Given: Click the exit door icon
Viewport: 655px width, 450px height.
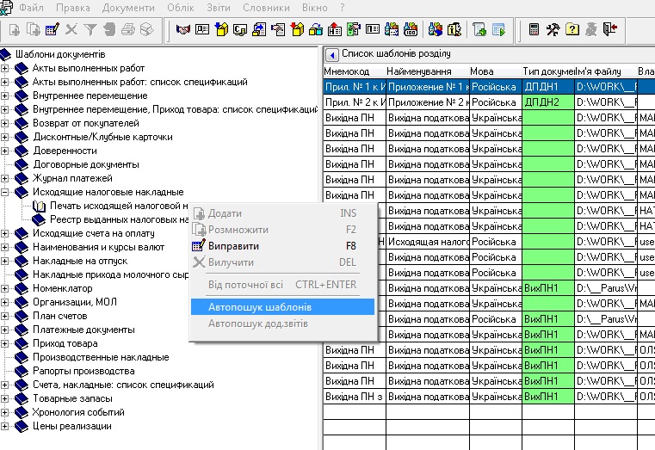Looking at the screenshot, I should tap(610, 29).
